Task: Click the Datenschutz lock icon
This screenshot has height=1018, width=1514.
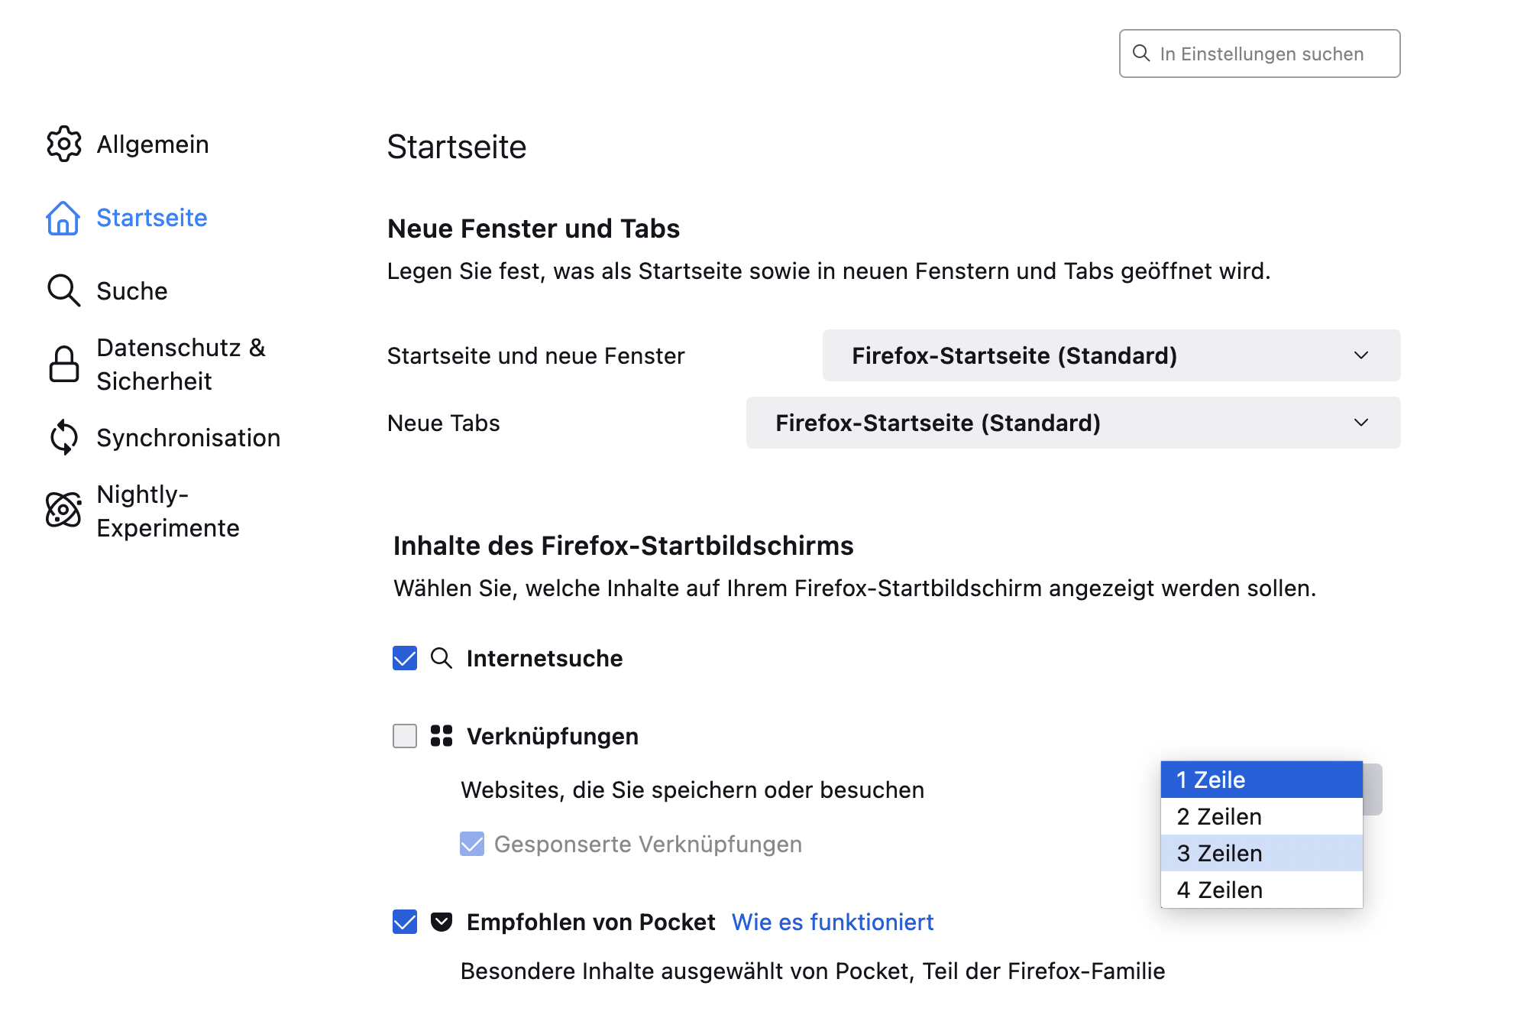Action: tap(63, 364)
